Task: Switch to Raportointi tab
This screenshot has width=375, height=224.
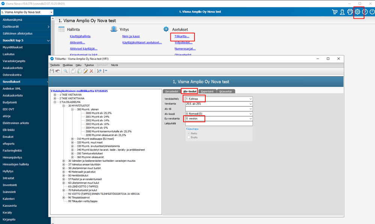Action: pyautogui.click(x=207, y=91)
